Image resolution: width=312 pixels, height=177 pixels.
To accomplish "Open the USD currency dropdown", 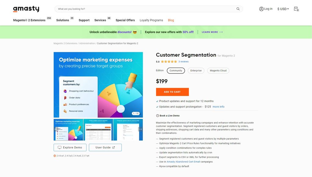I will (282, 9).
